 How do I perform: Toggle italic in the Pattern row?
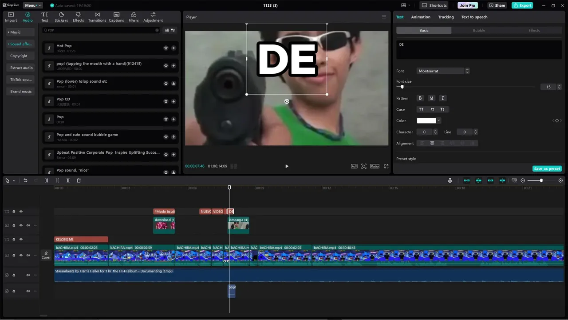[x=442, y=98]
